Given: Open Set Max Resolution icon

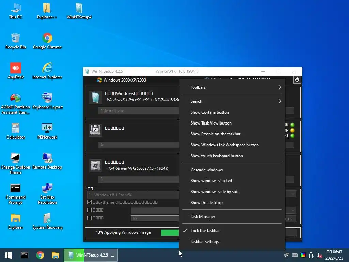Looking at the screenshot, I should pyautogui.click(x=47, y=194).
